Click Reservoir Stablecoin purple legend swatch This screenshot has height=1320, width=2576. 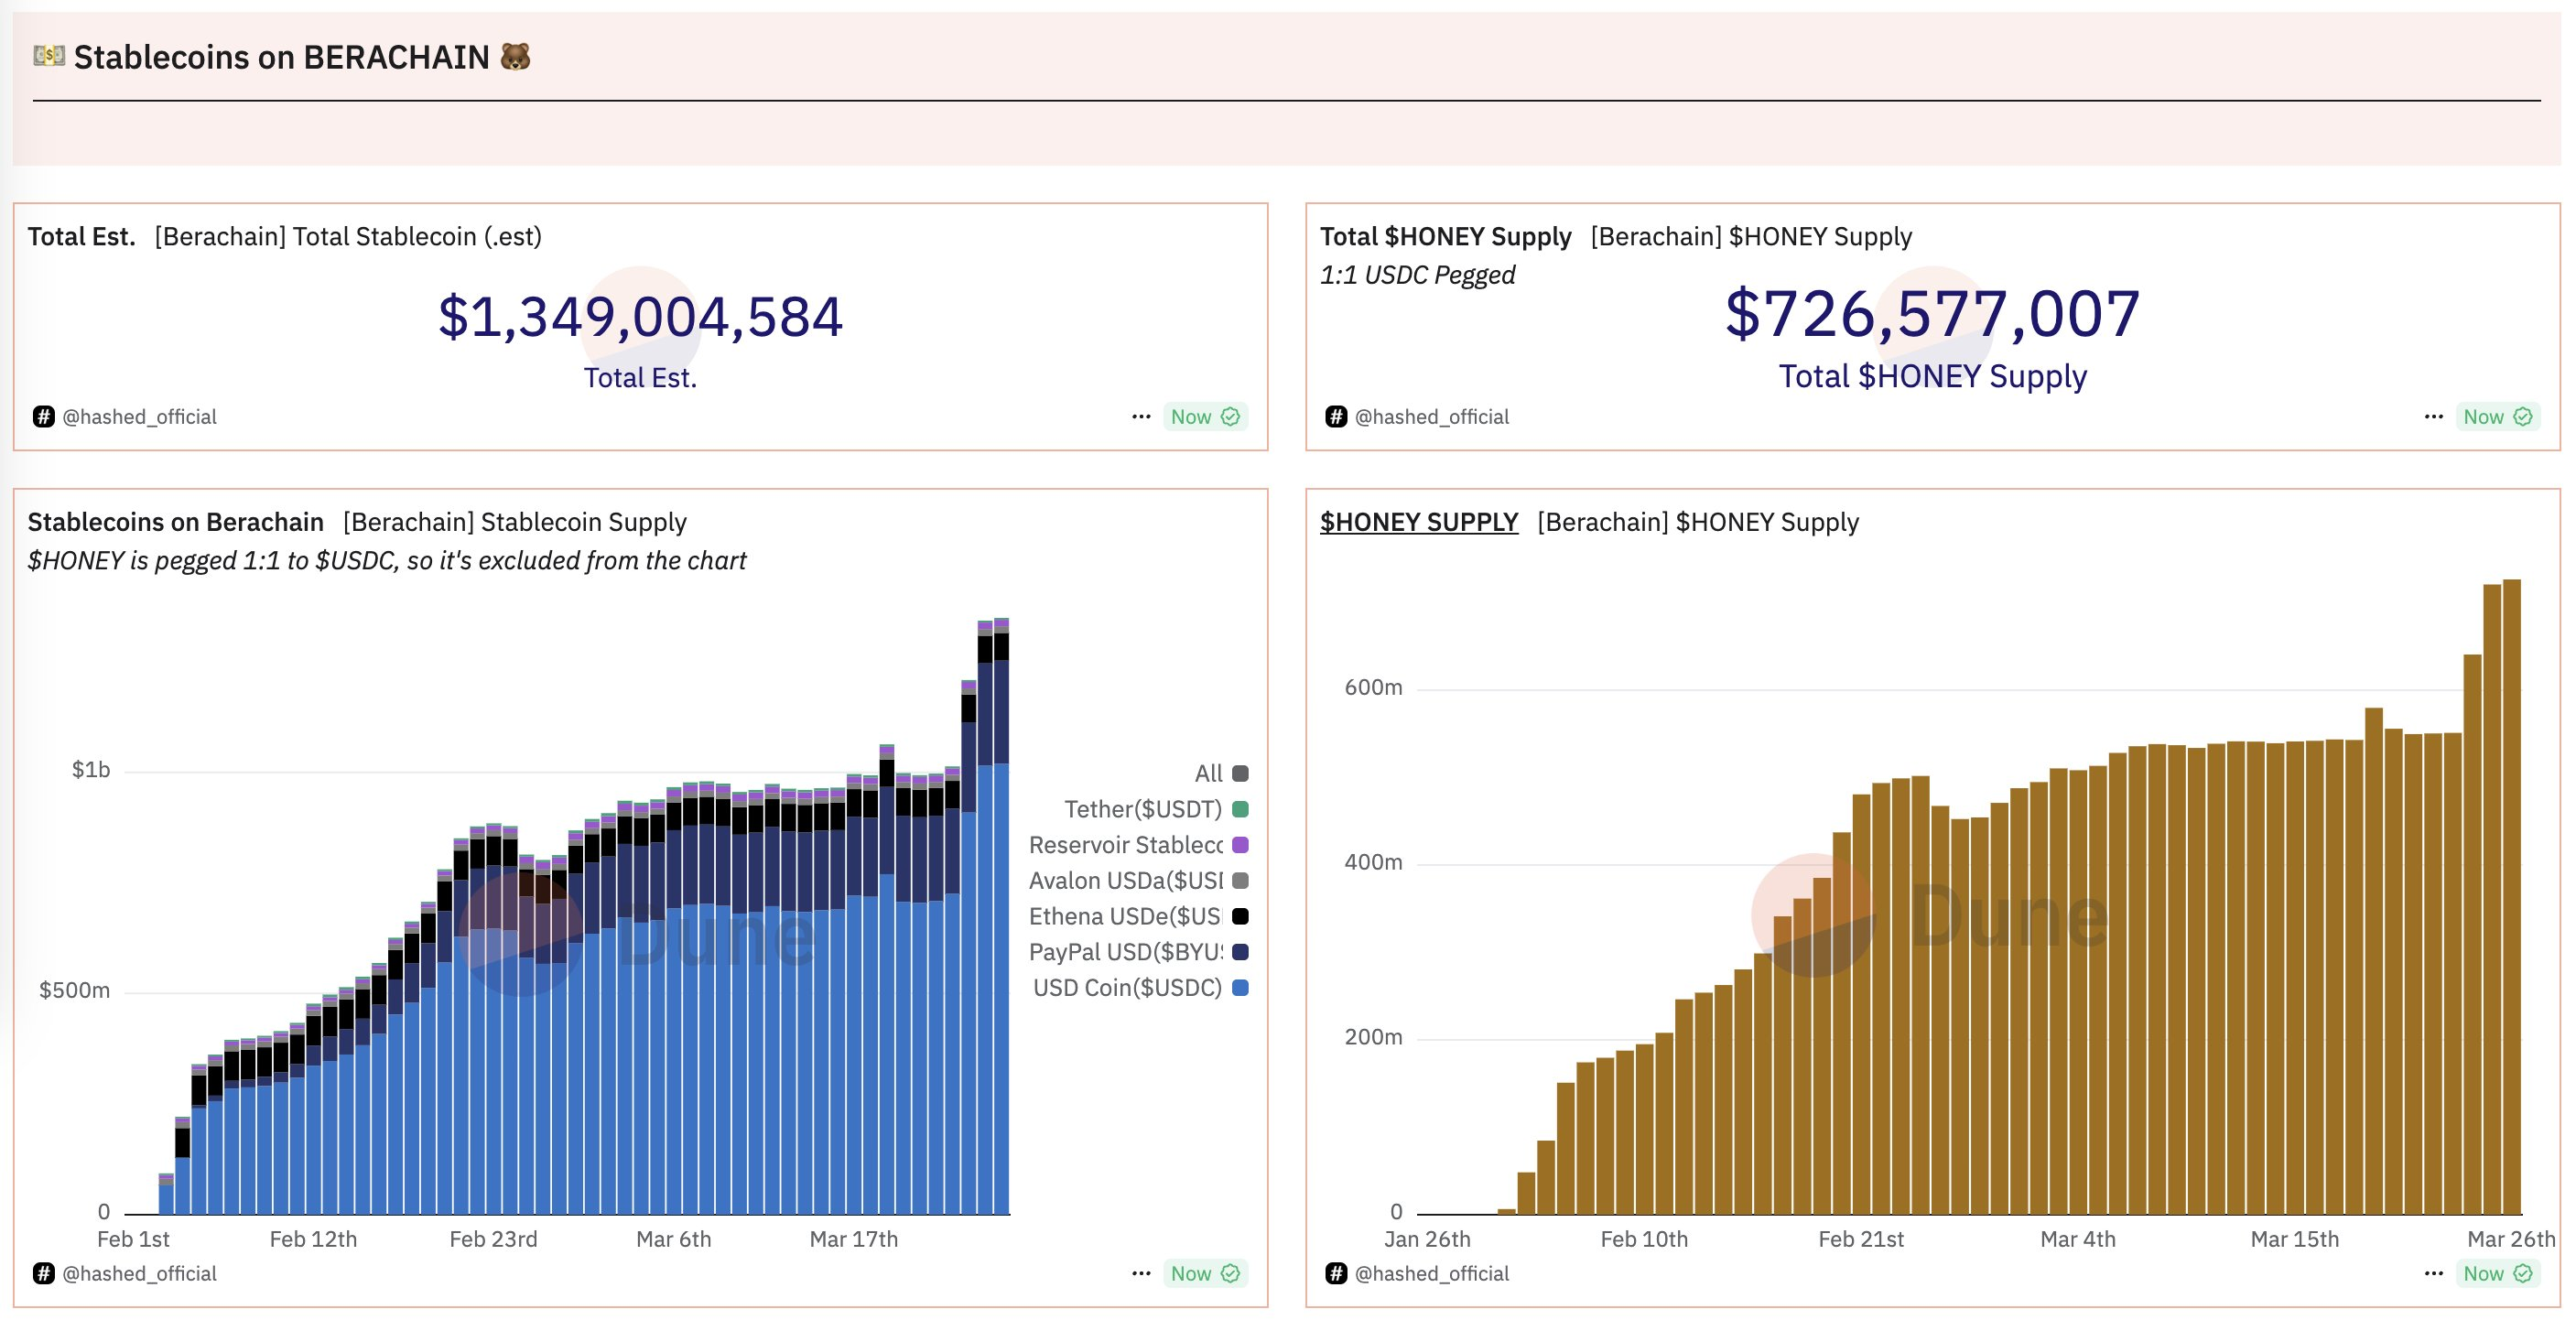[x=1240, y=845]
